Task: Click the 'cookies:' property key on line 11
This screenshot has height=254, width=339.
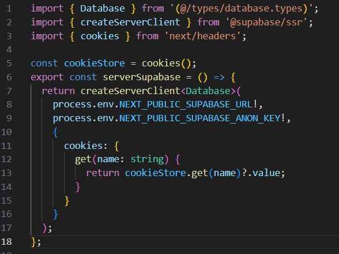Action: tap(85, 145)
